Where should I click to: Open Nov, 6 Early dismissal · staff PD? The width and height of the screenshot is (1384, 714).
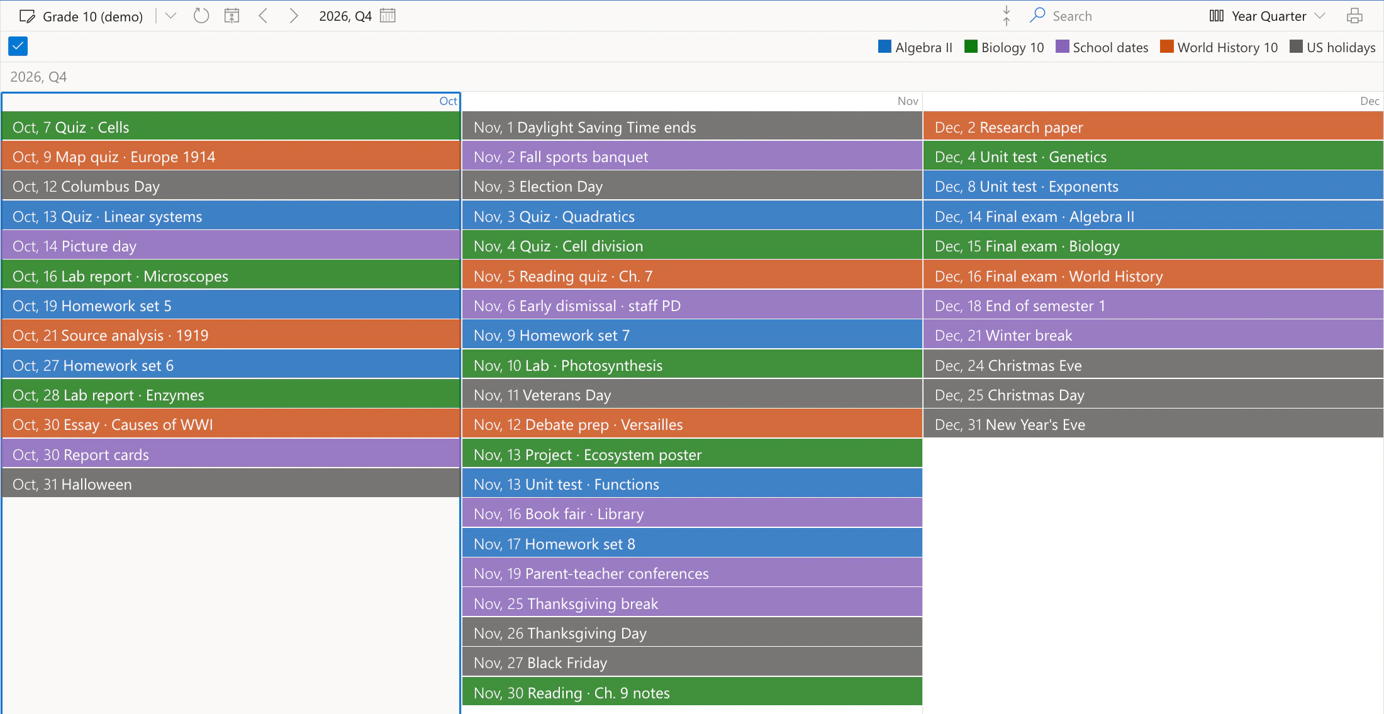[692, 305]
